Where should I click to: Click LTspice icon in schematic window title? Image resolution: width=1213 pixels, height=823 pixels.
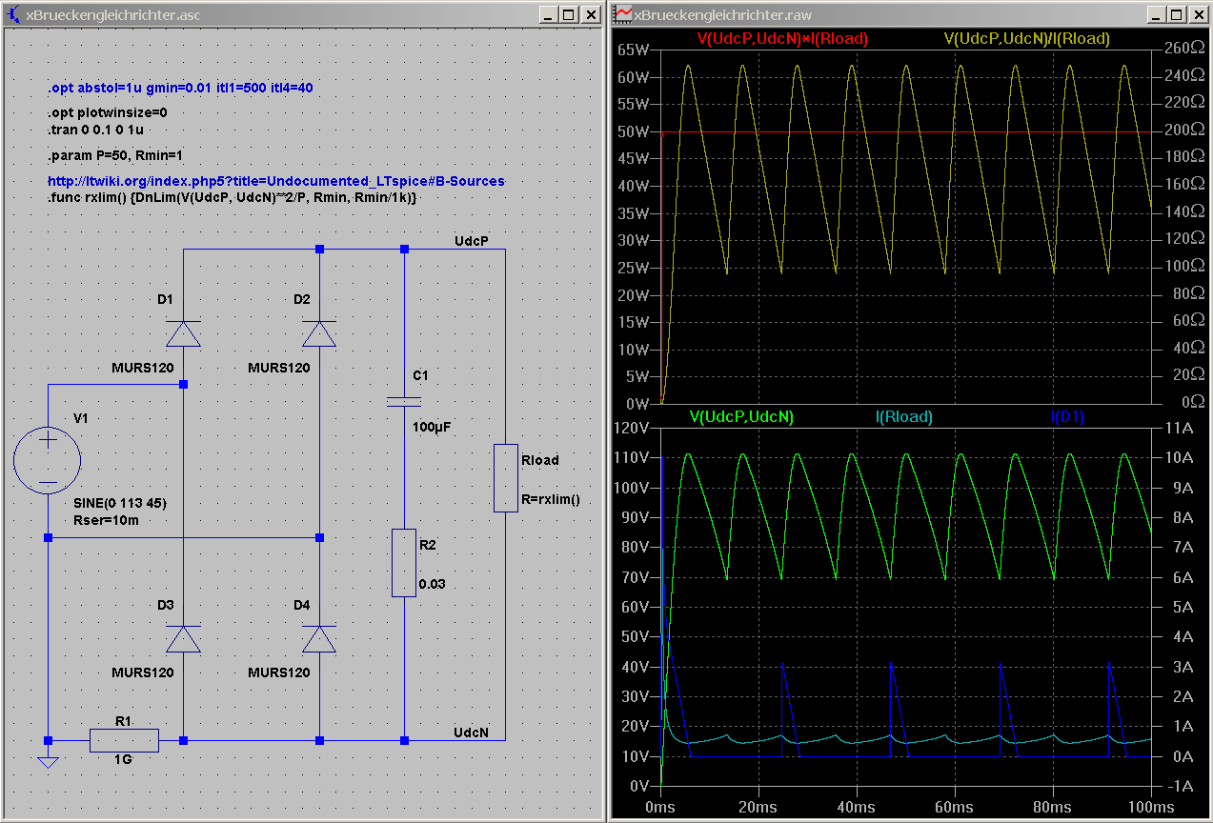tap(13, 15)
